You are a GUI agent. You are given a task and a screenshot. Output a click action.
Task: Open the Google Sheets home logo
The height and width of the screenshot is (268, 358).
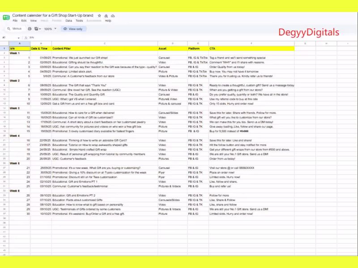(6, 17)
